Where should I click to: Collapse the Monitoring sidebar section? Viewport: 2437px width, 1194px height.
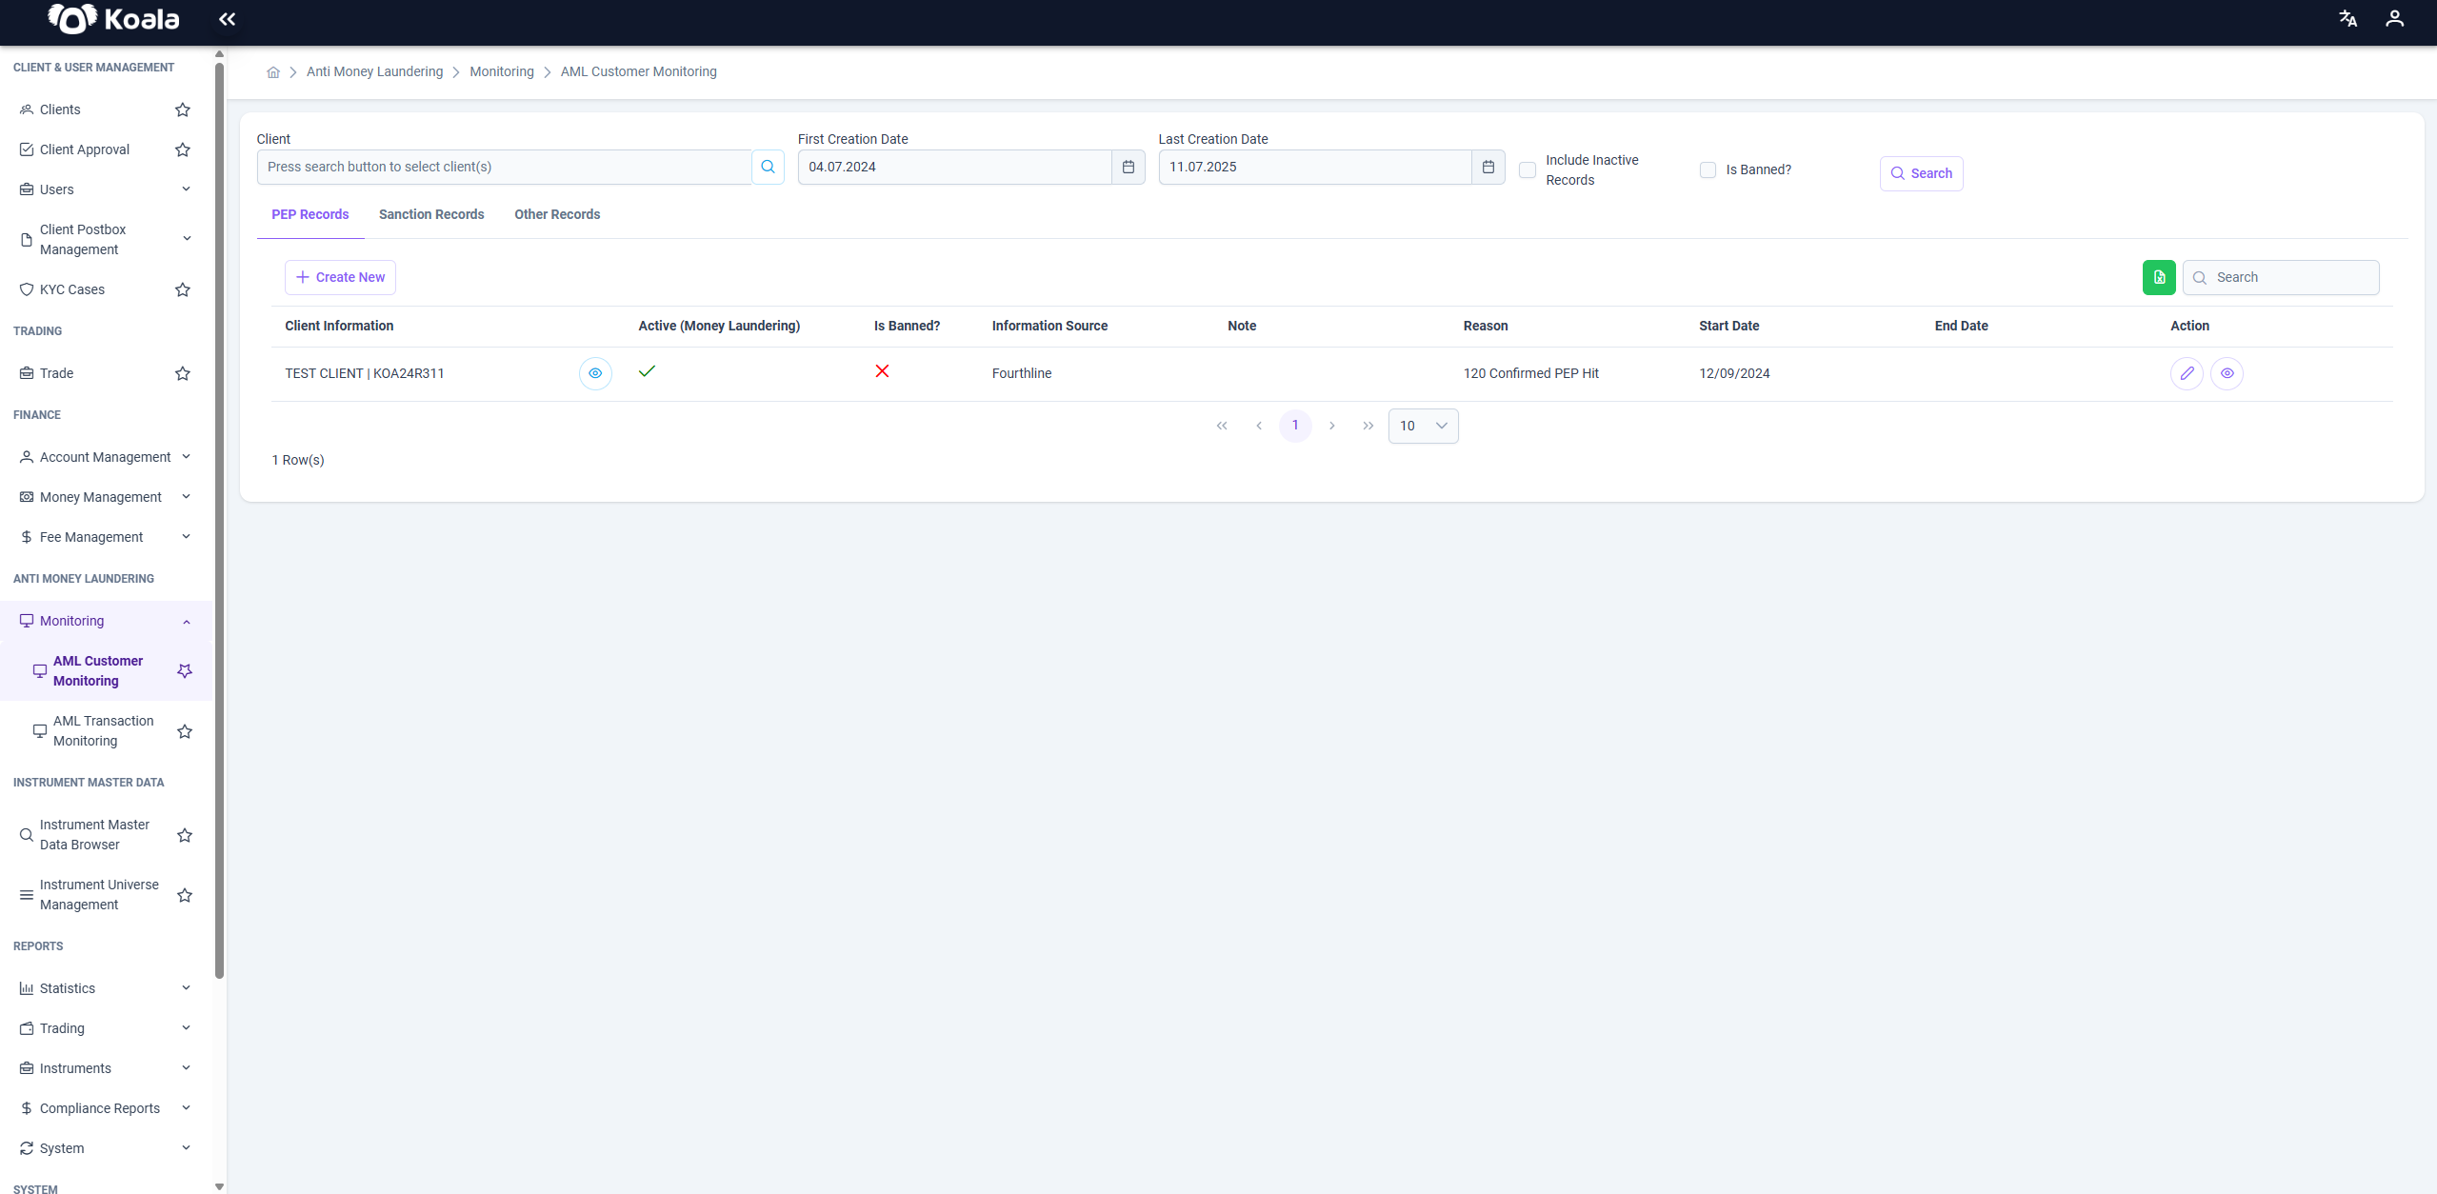pos(106,621)
